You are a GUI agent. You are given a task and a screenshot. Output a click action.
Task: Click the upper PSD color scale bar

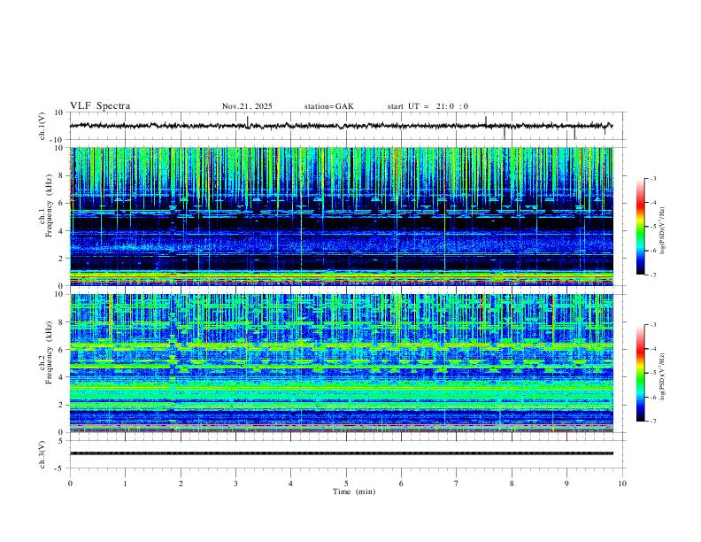point(640,227)
